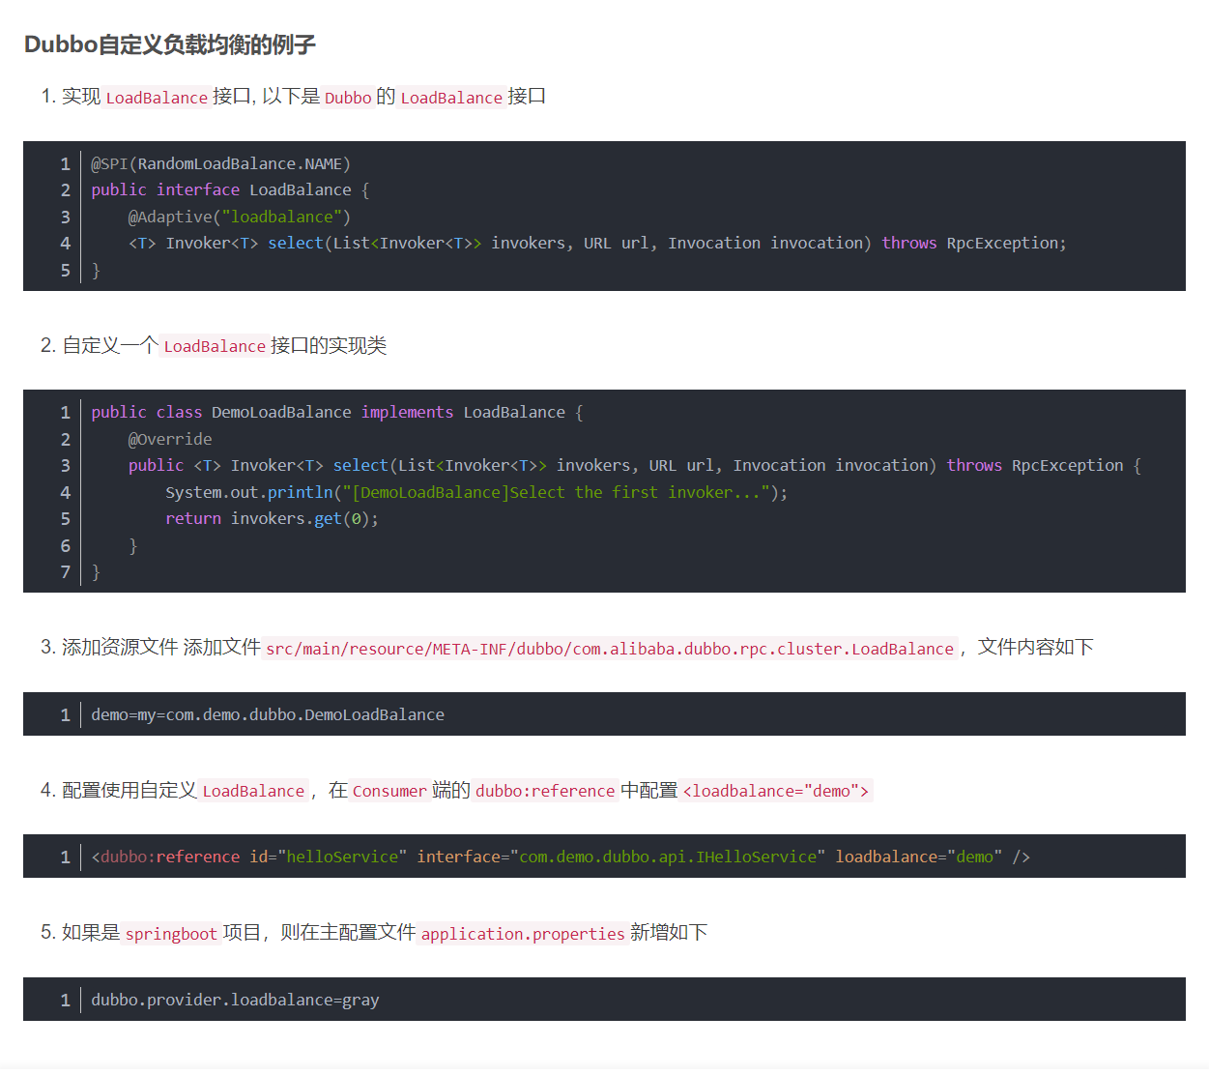The width and height of the screenshot is (1209, 1075).
Task: Click 'RpcException;' in interface code block
Action: [1006, 244]
